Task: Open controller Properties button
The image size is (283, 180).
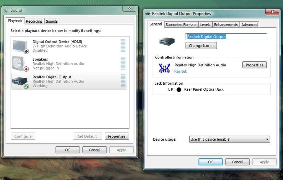Action: point(254,65)
